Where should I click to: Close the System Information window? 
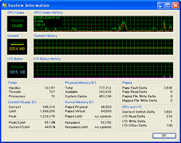pyautogui.click(x=176, y=5)
